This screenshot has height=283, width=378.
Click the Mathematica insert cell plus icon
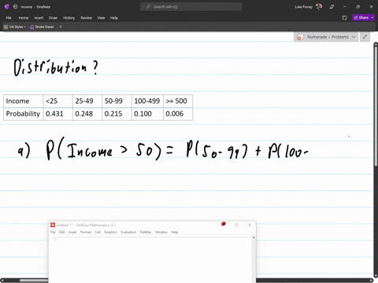coord(55,238)
